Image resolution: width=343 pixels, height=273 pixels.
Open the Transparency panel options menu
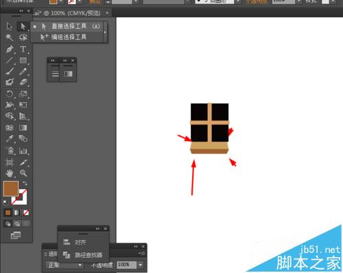tap(142, 254)
